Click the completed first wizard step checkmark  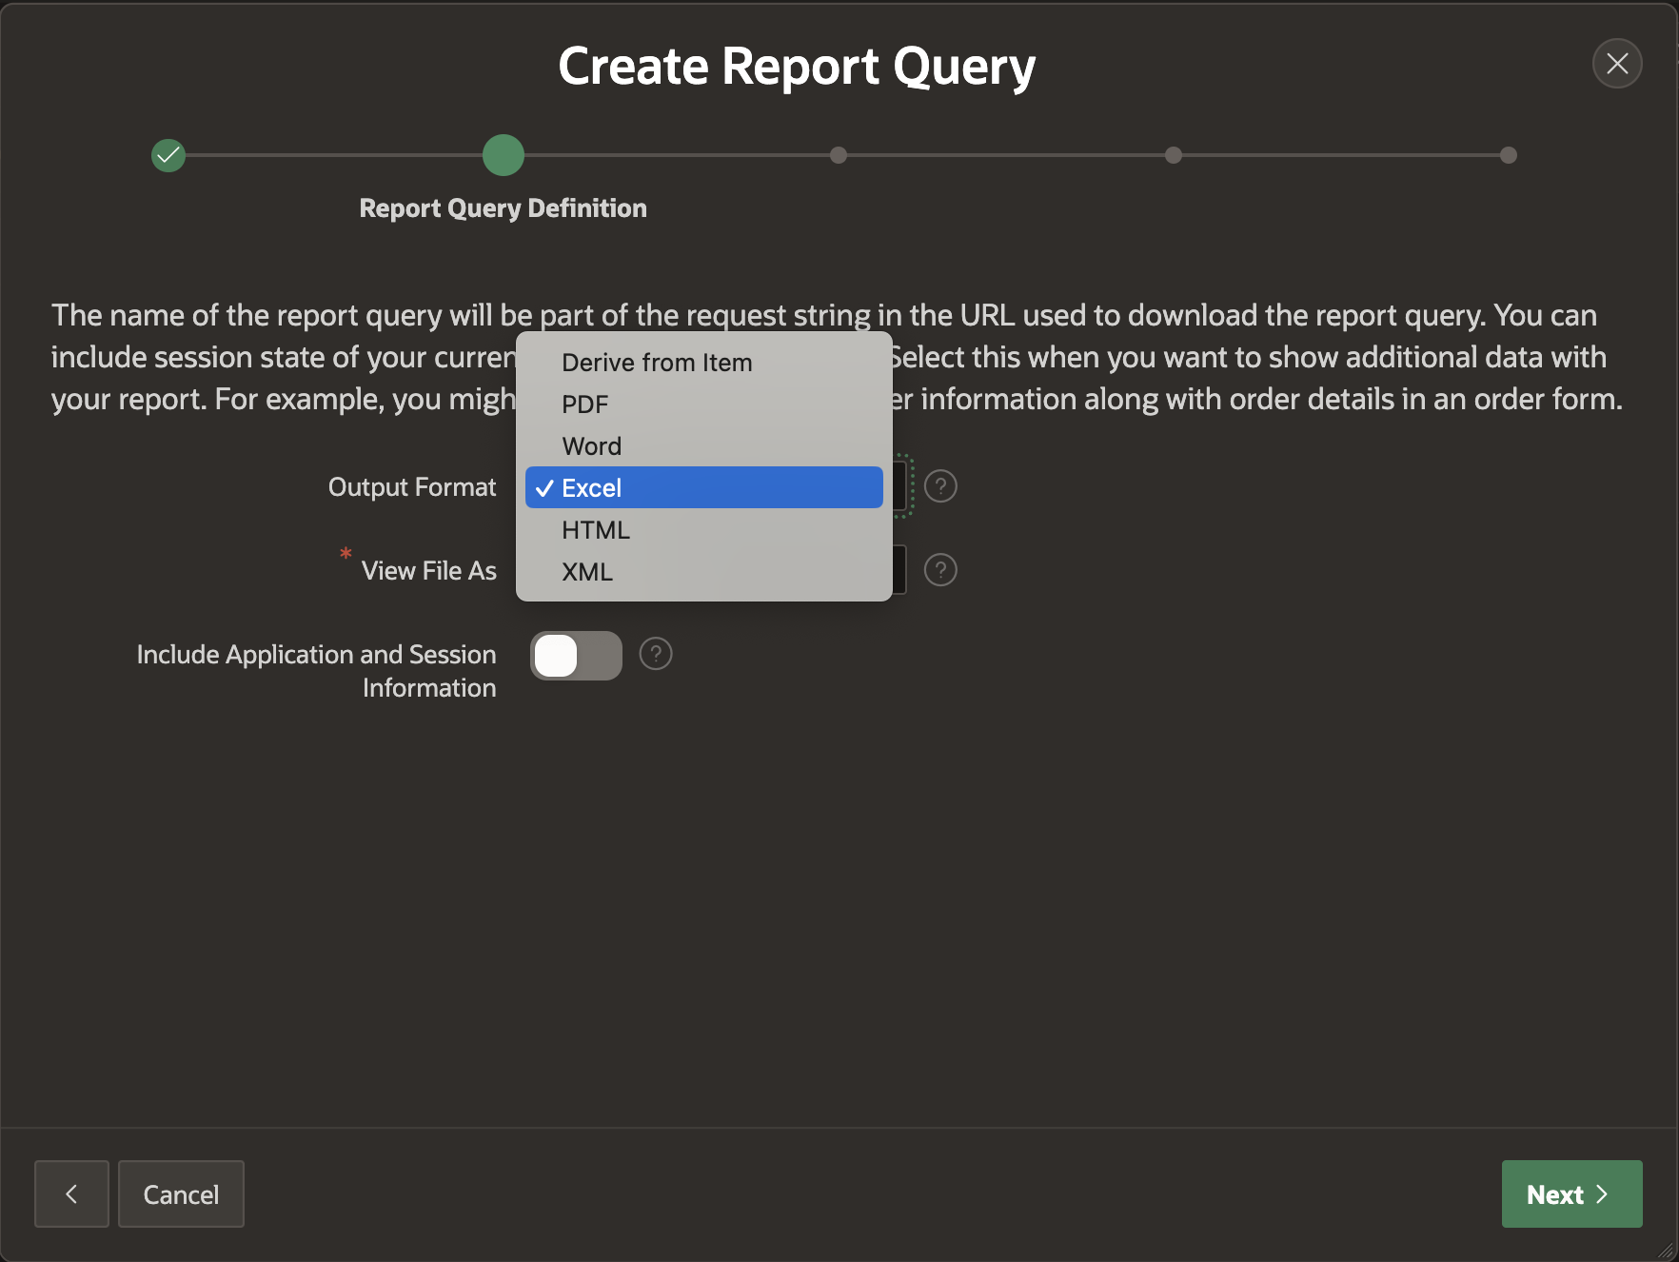pos(168,155)
